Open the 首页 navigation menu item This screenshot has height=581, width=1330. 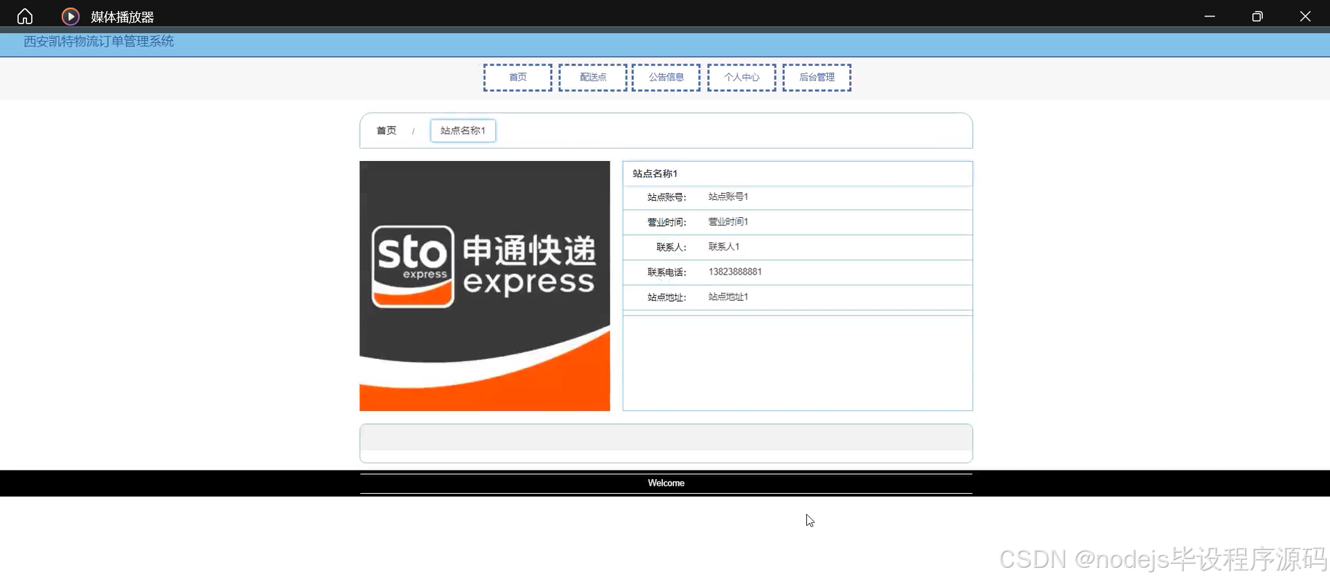click(x=518, y=77)
